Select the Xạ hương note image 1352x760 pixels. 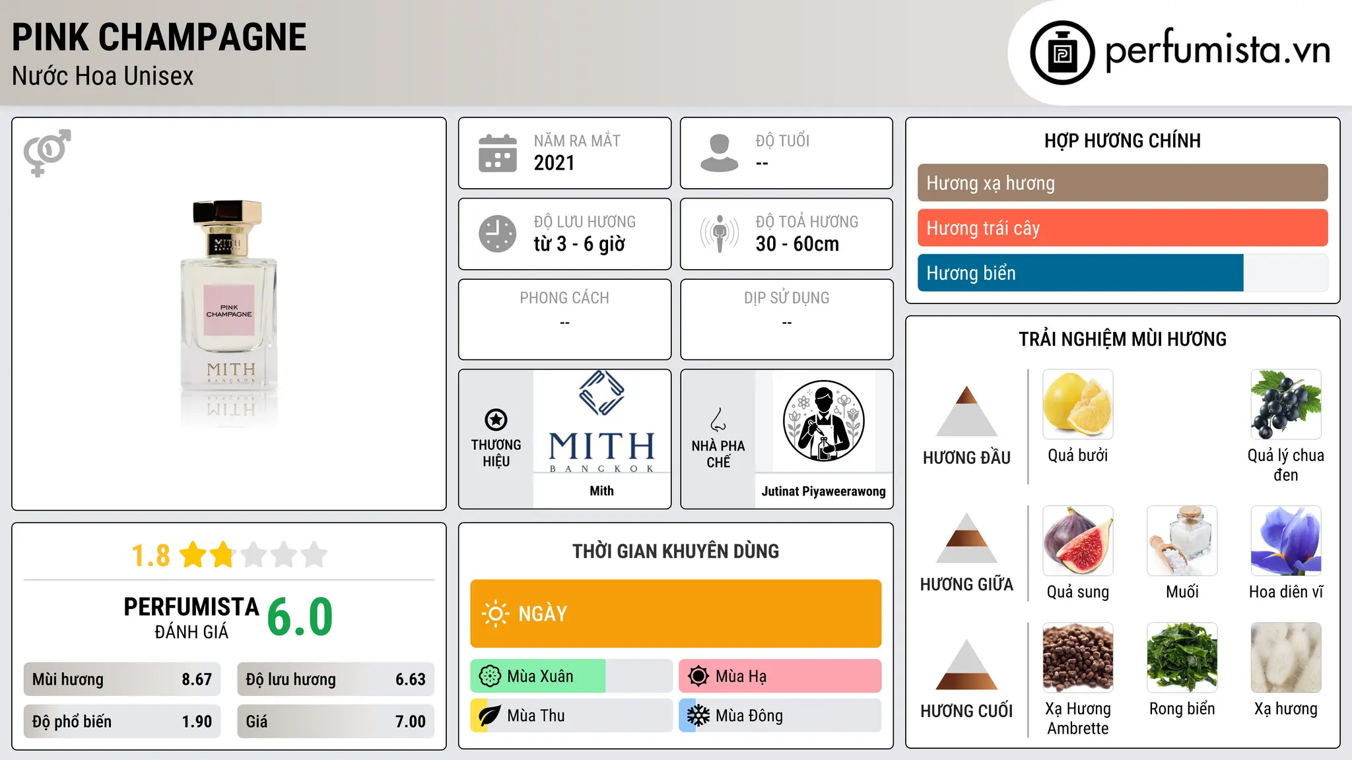(x=1286, y=658)
